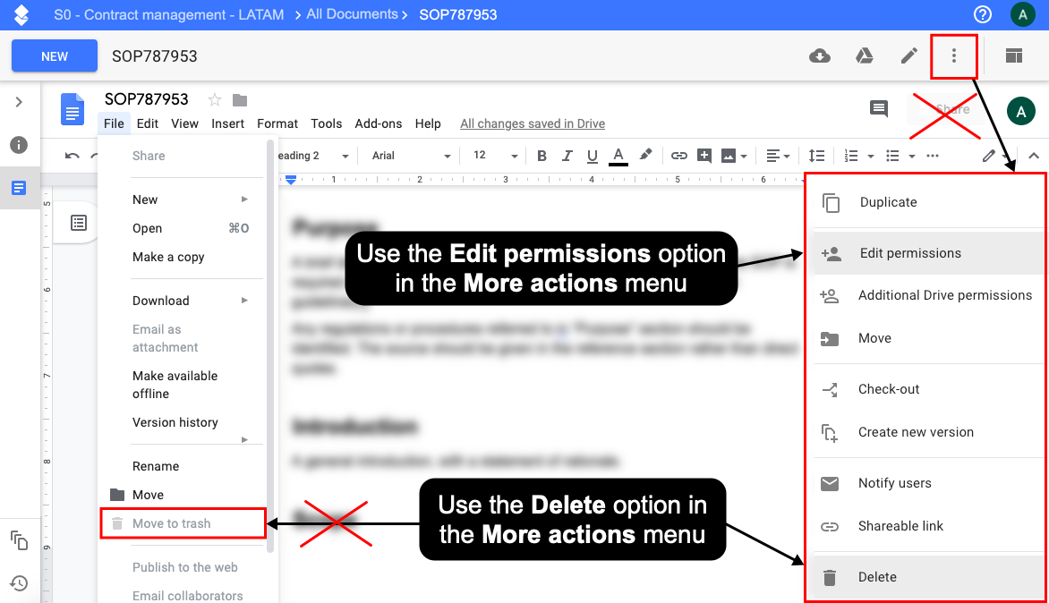Image resolution: width=1049 pixels, height=603 pixels.
Task: Select Delete in More actions menu
Action: 877,577
